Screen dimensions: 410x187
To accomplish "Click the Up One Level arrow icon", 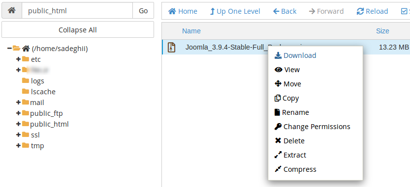I will (x=212, y=11).
